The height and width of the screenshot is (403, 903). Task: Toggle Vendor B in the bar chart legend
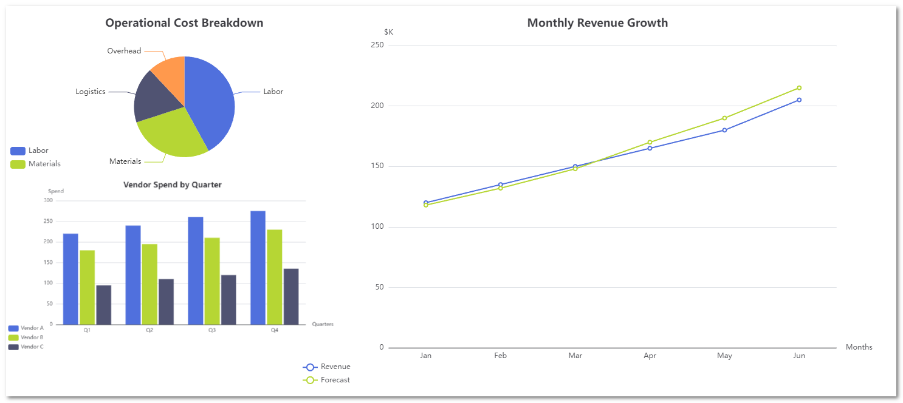pos(26,337)
